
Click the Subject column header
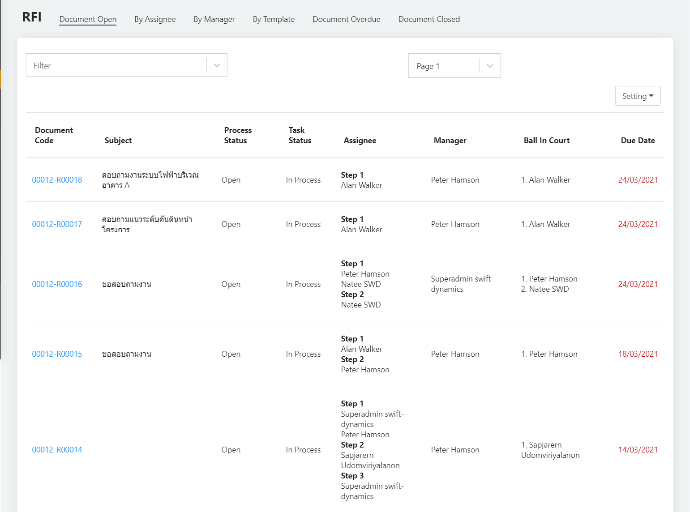(x=118, y=141)
